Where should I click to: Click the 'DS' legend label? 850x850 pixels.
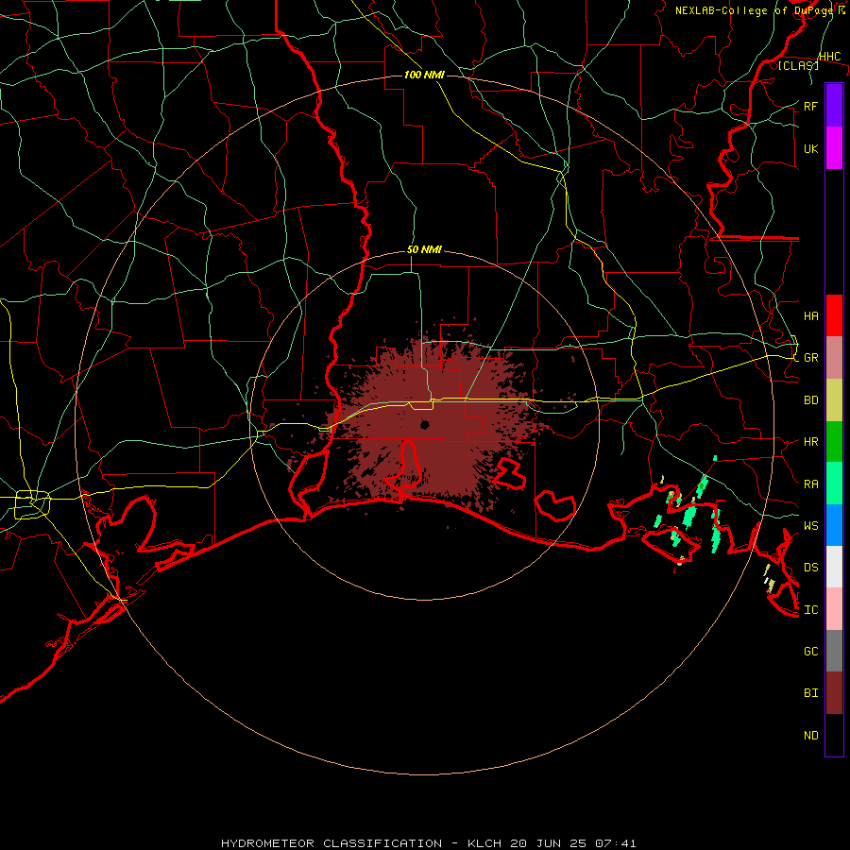tap(810, 568)
